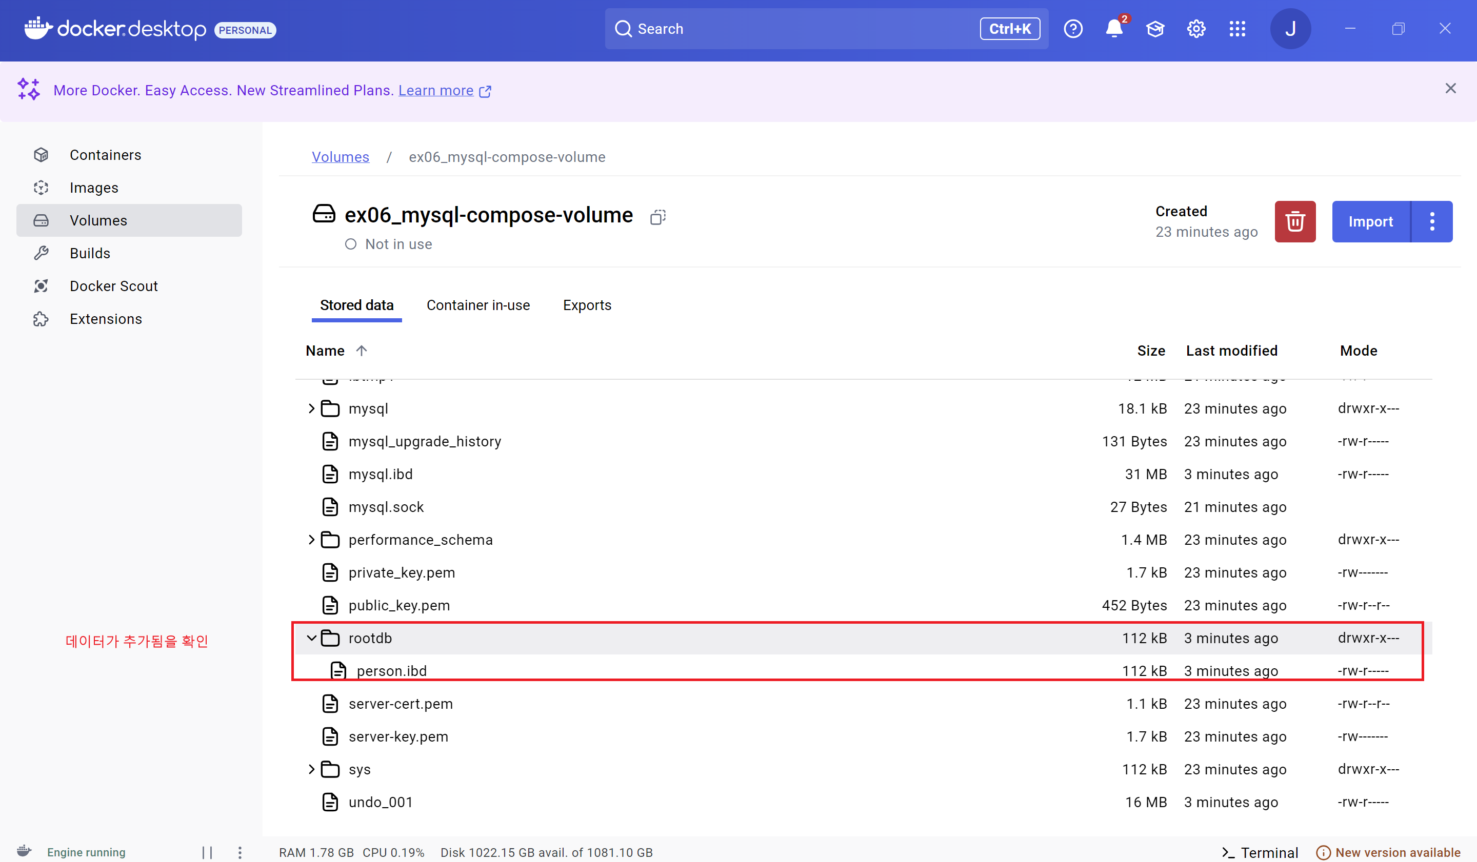Click the help question mark icon

(1072, 29)
